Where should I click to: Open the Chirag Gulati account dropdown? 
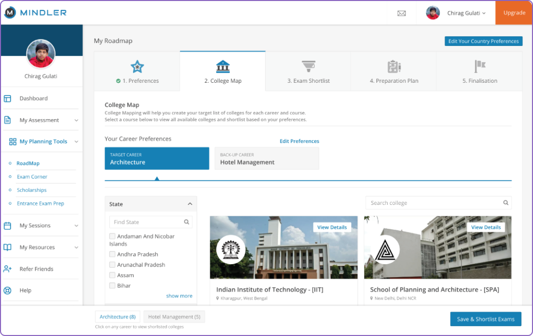point(466,13)
